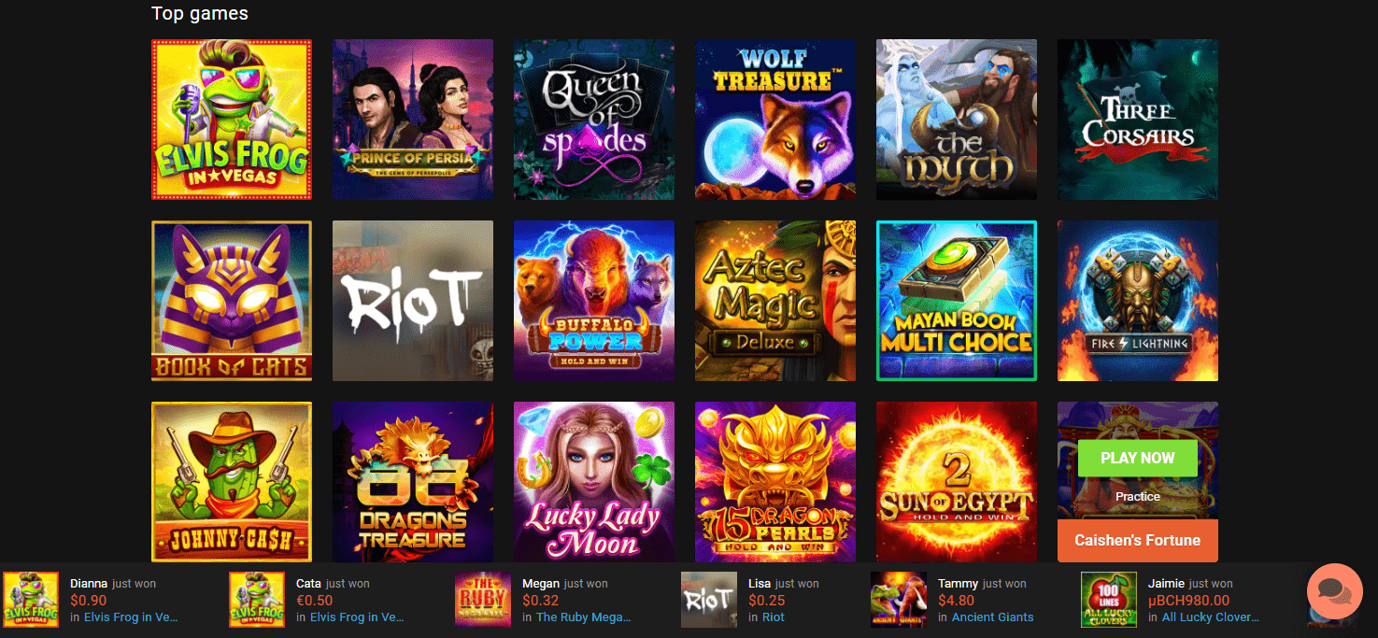Image resolution: width=1378 pixels, height=638 pixels.
Task: Open the Fire Lightning game thumbnail
Action: pos(1138,301)
